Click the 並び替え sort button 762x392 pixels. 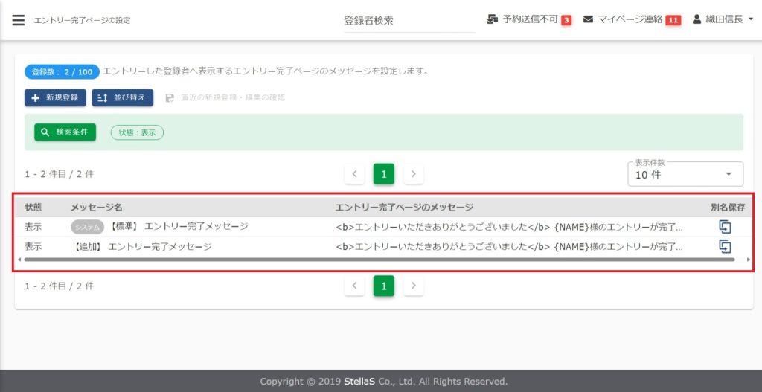pos(123,97)
